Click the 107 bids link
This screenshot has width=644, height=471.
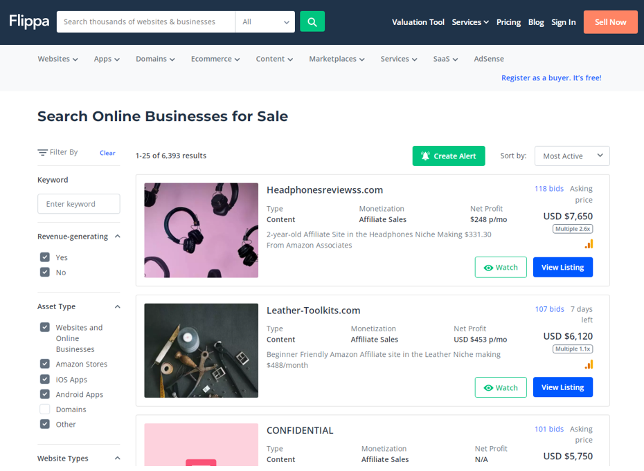tap(550, 308)
